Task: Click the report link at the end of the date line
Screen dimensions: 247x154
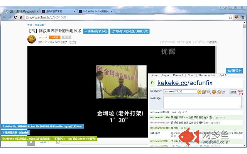Action: (x=212, y=42)
